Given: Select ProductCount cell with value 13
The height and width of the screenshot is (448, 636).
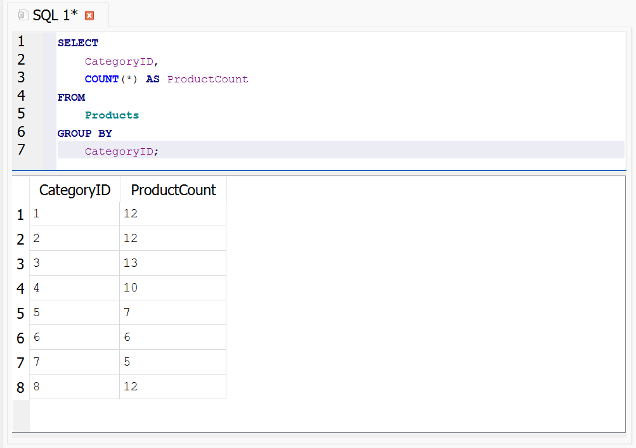Looking at the screenshot, I should tap(172, 263).
